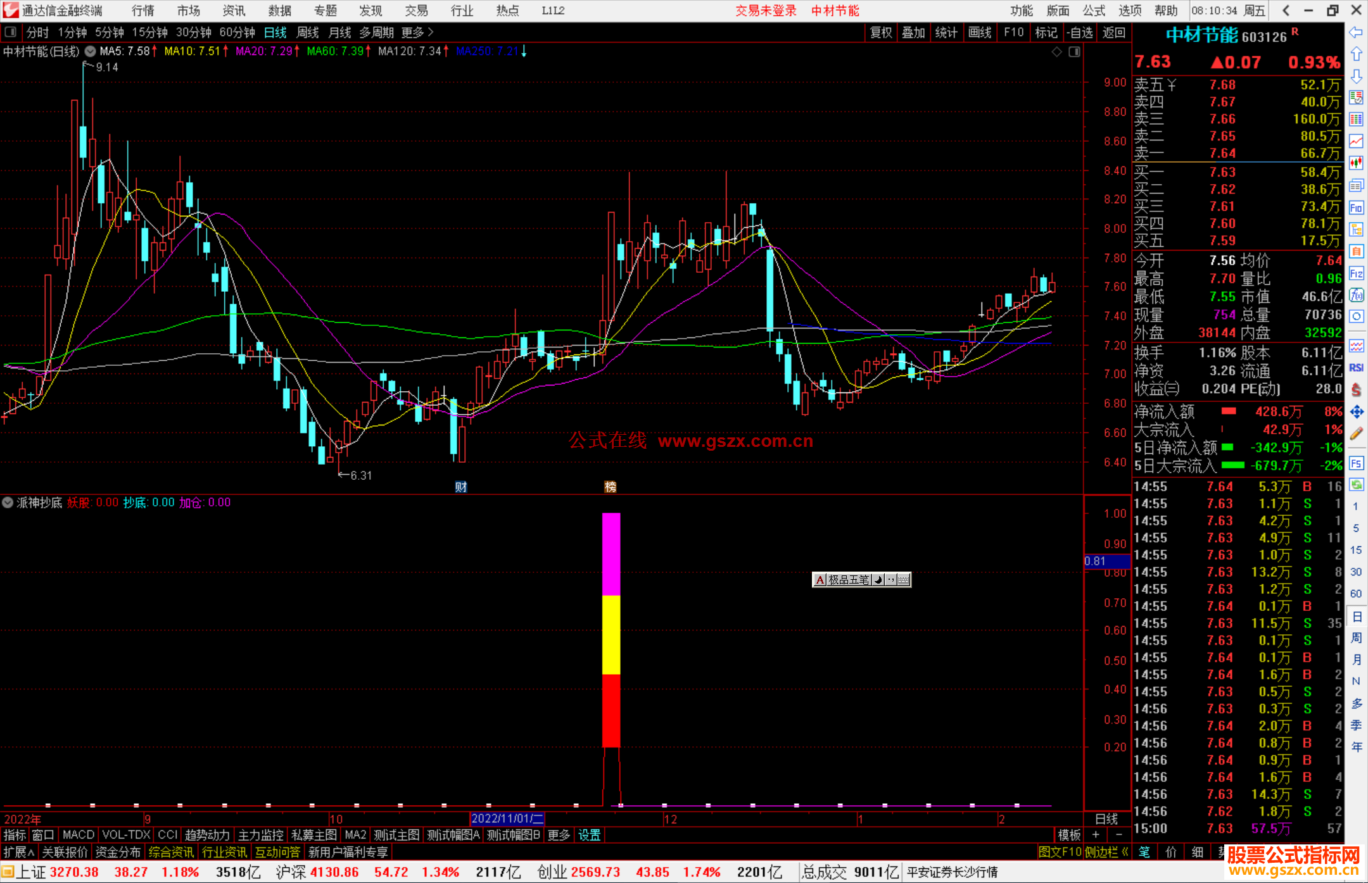This screenshot has height=883, width=1368.
Task: Click the 复权 button above chart
Action: click(x=881, y=32)
